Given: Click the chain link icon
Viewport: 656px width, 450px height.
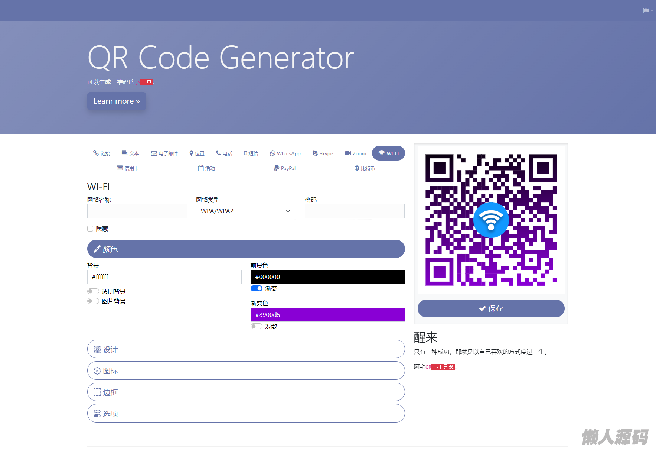Looking at the screenshot, I should tap(96, 153).
